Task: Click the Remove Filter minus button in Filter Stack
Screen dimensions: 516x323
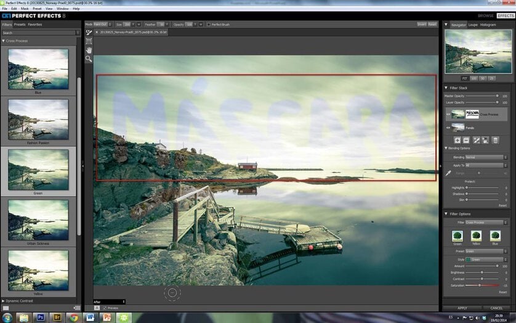Action: pos(466,141)
